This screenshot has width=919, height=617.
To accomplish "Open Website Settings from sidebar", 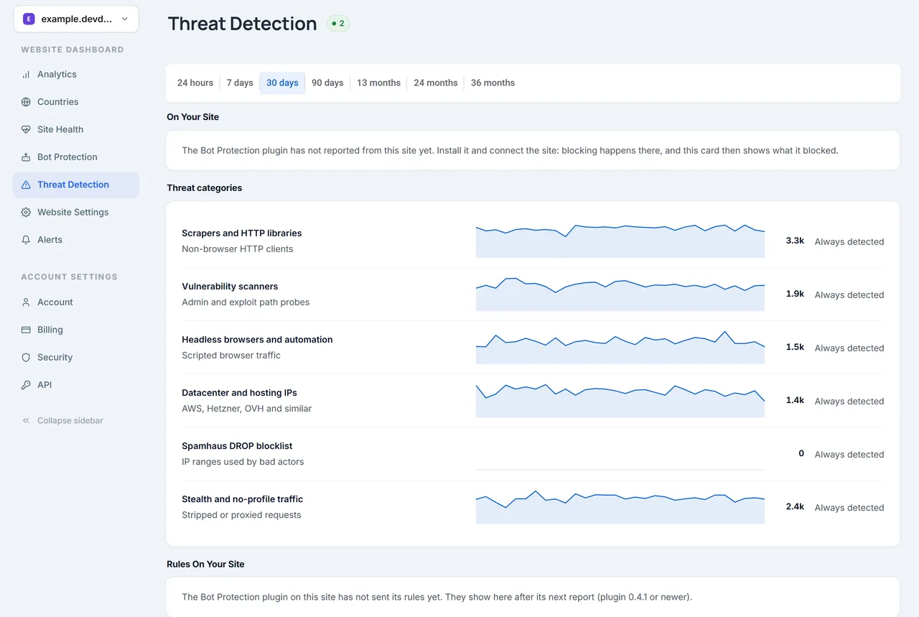I will 76,213.
